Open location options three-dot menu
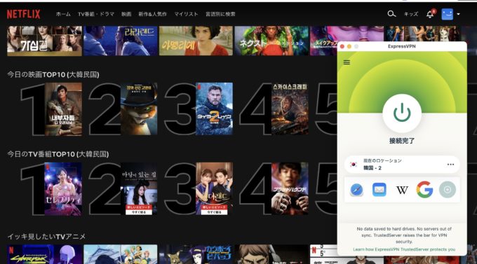Image resolution: width=477 pixels, height=264 pixels. pos(450,165)
